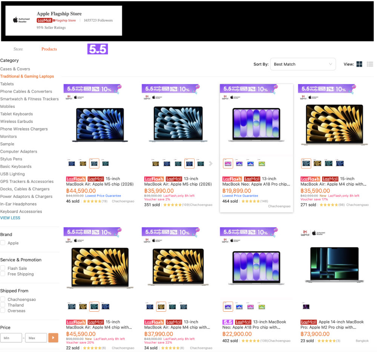Click the Min price input field
The height and width of the screenshot is (352, 377).
click(11, 338)
